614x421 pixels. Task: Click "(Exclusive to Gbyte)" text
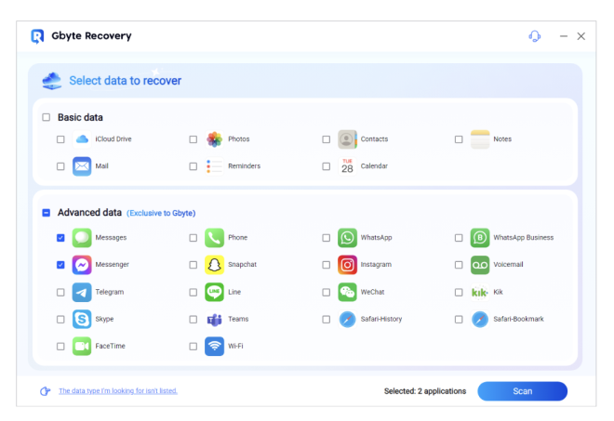pos(161,213)
